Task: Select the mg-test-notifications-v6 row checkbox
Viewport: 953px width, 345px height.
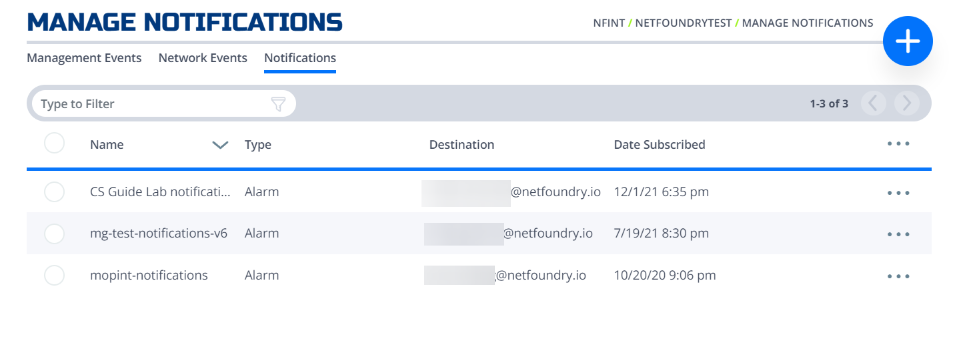Action: point(54,234)
